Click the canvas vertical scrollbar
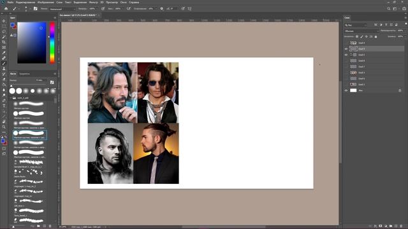Screen dimensions: 408x229 tap(340, 122)
